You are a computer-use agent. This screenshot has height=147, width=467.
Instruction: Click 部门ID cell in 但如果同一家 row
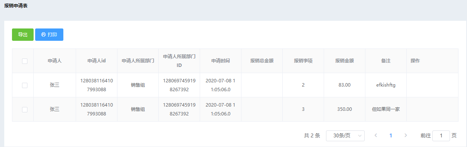coord(179,109)
